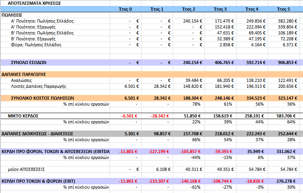Click gross profit cell 51.850 €
Viewport: 303px width, 193px height.
point(192,116)
